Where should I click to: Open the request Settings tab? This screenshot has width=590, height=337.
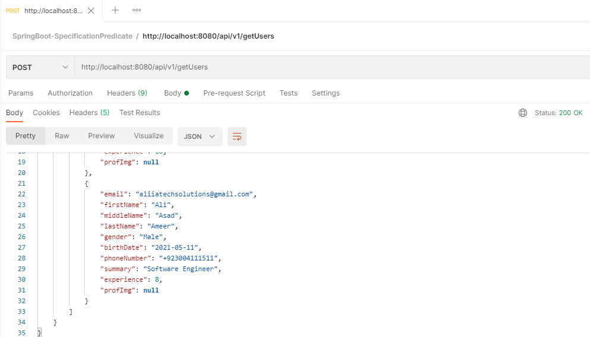(x=326, y=93)
